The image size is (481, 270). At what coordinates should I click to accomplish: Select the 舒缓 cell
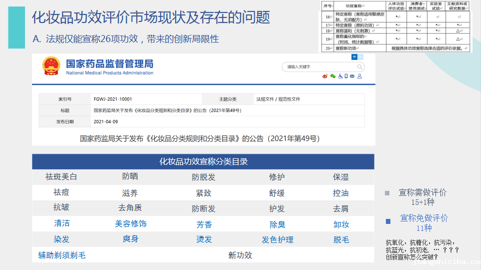(x=277, y=193)
